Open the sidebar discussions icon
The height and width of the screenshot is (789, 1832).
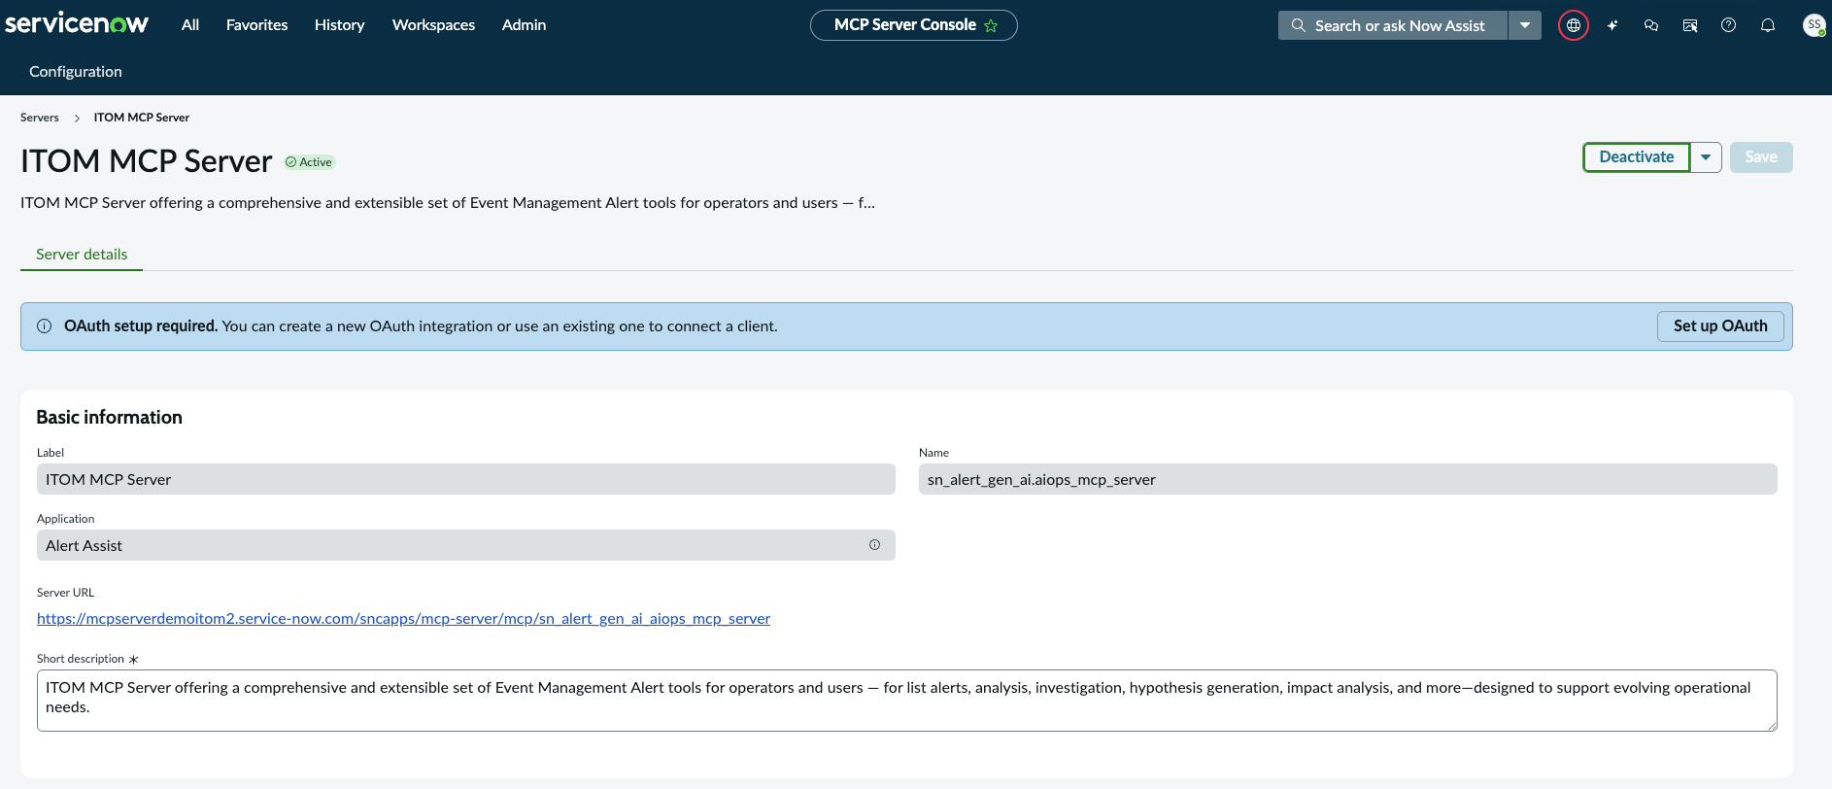pyautogui.click(x=1690, y=25)
